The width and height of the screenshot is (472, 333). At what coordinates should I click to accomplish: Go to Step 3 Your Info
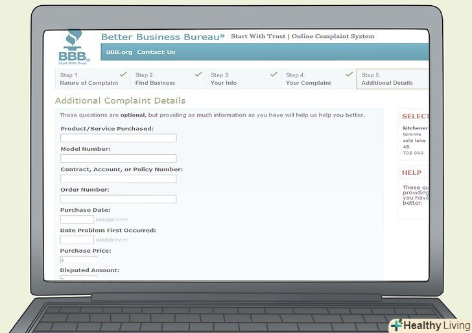(x=243, y=79)
